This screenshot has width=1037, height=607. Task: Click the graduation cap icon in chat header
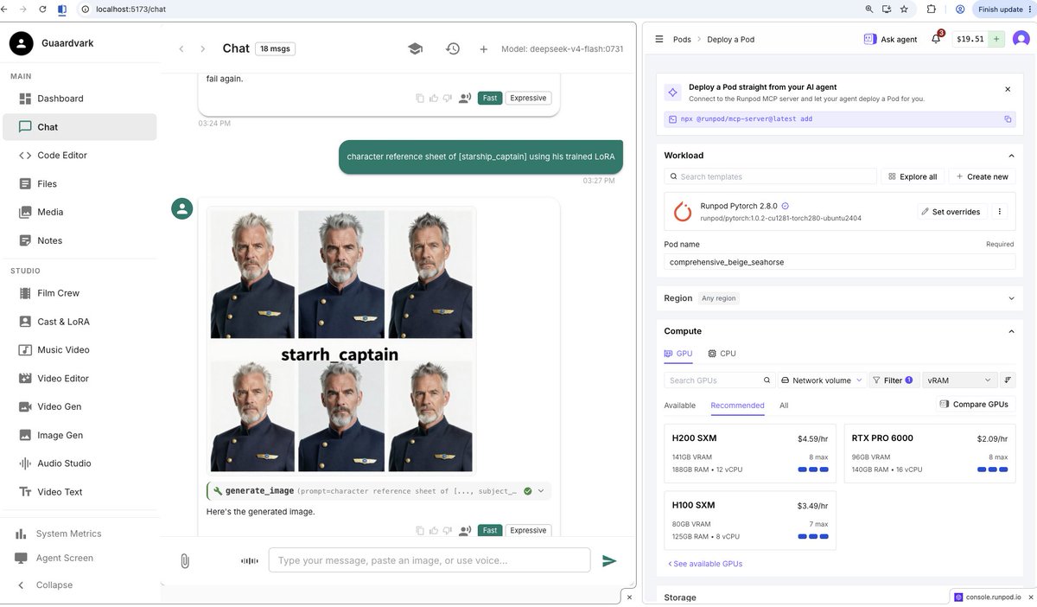pos(415,49)
